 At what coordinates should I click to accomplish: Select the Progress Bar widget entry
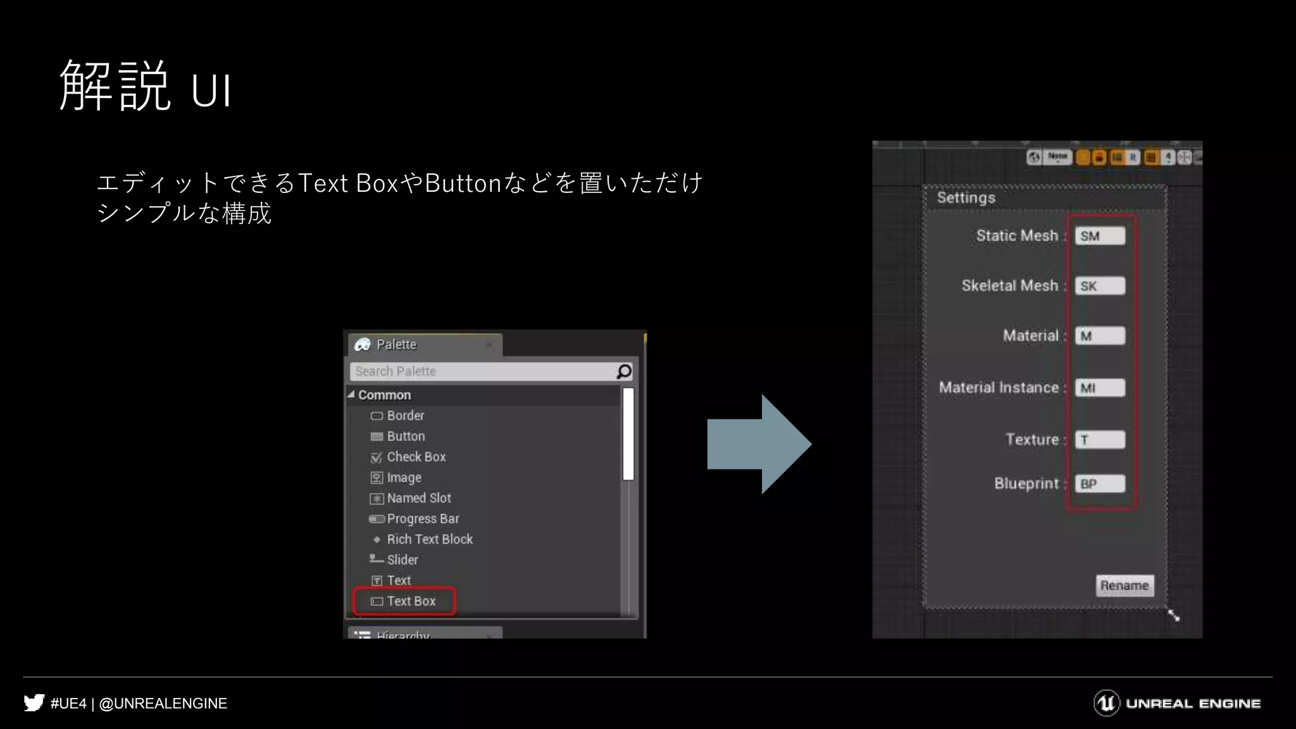coord(414,519)
